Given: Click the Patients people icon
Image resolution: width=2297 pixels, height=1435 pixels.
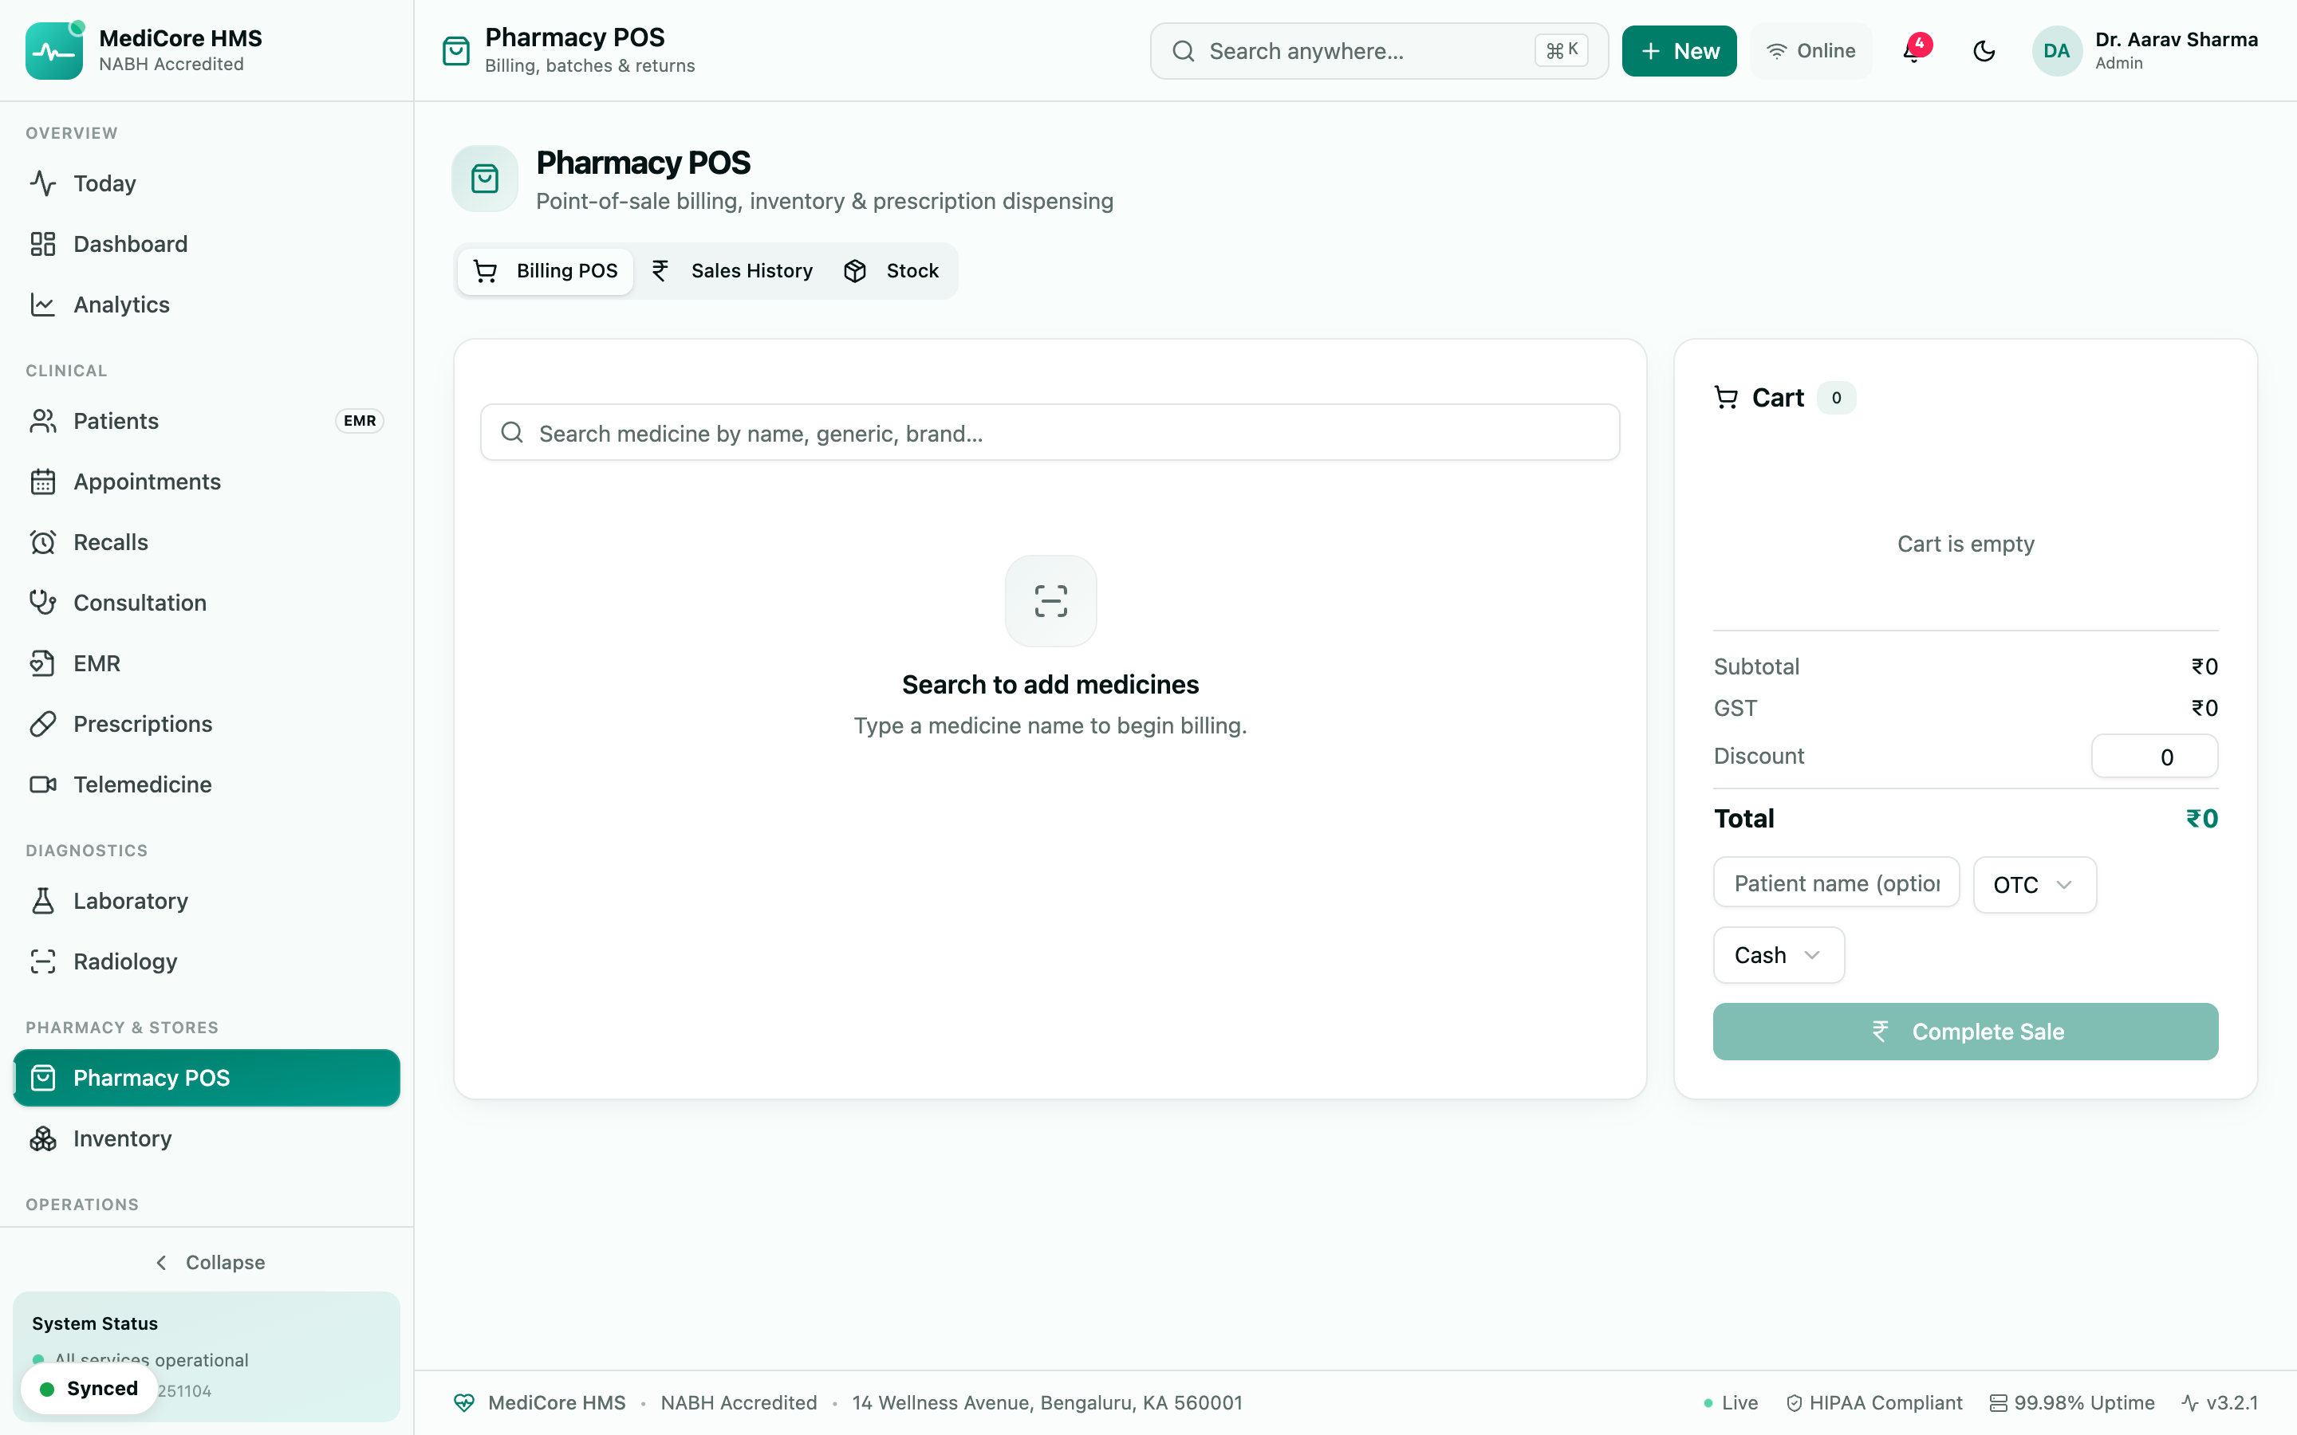Looking at the screenshot, I should point(43,422).
